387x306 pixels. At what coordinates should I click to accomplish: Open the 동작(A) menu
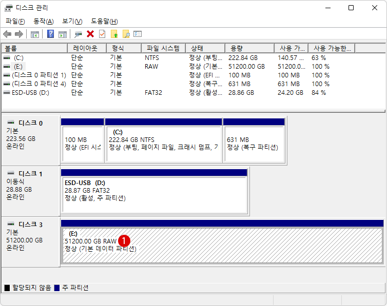click(x=44, y=22)
